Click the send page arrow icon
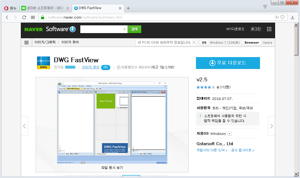Screen dimensions: 300x178 pos(277,17)
